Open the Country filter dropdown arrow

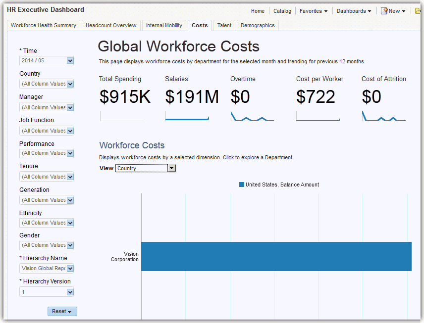pos(70,84)
